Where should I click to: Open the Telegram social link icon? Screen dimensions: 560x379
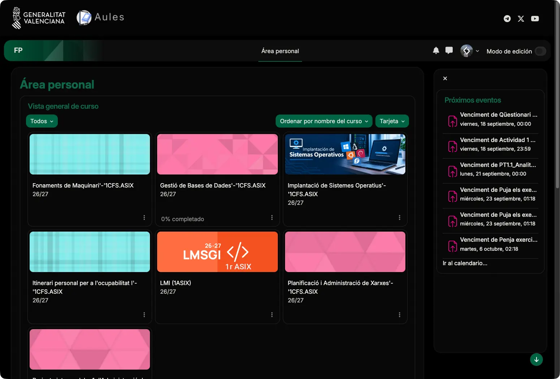coord(507,18)
